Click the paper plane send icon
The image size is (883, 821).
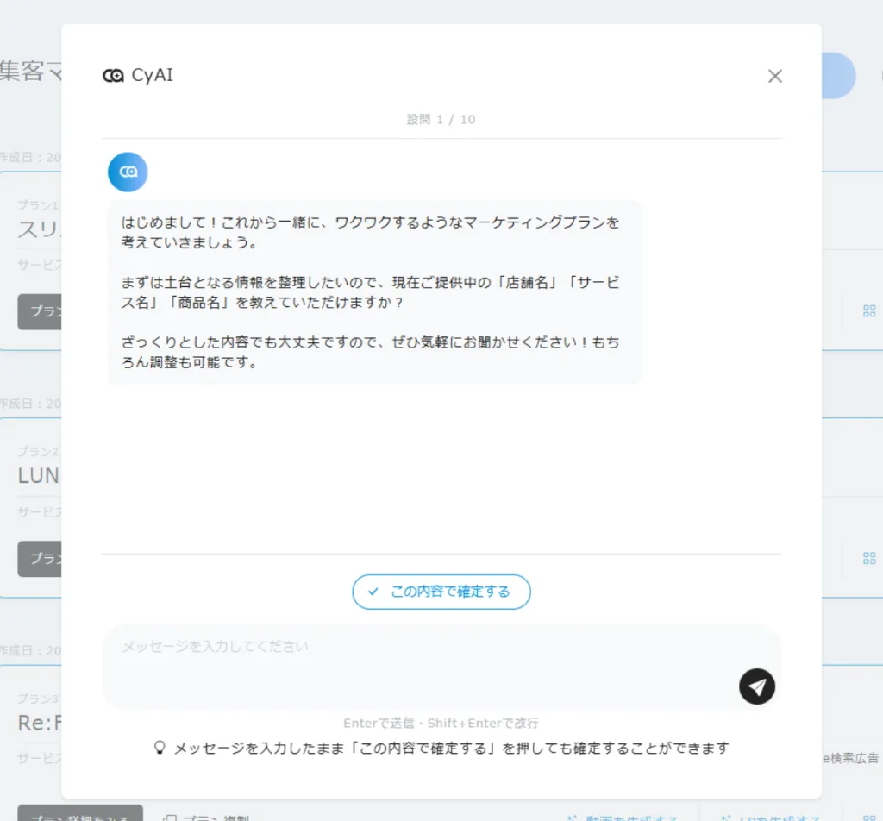tap(756, 686)
